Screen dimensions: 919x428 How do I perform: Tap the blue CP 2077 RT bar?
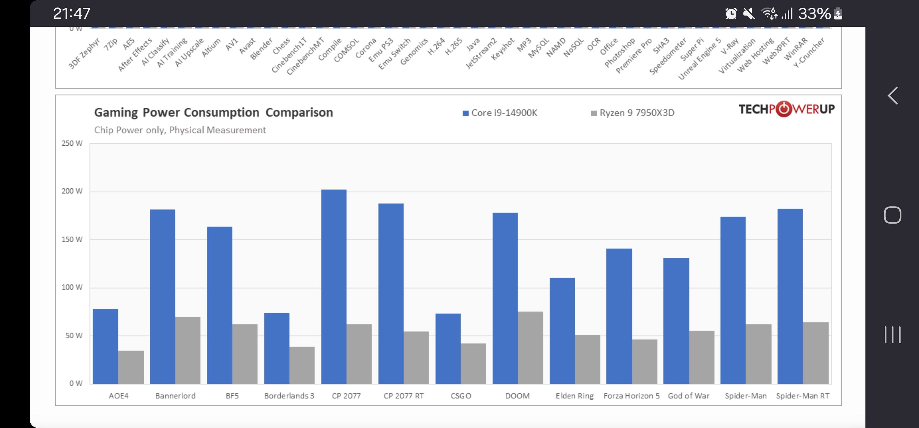391,294
